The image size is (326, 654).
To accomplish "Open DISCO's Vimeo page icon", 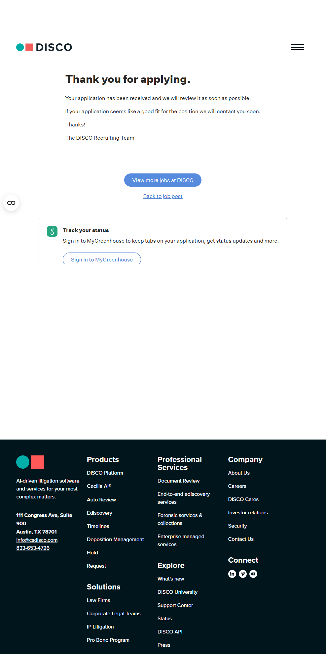I will 243,574.
